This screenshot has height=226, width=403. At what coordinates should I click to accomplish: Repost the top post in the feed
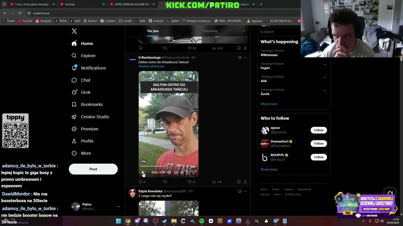click(x=165, y=48)
